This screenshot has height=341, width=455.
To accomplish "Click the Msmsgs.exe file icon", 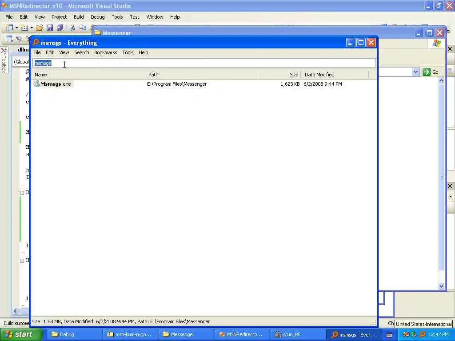I will point(36,84).
